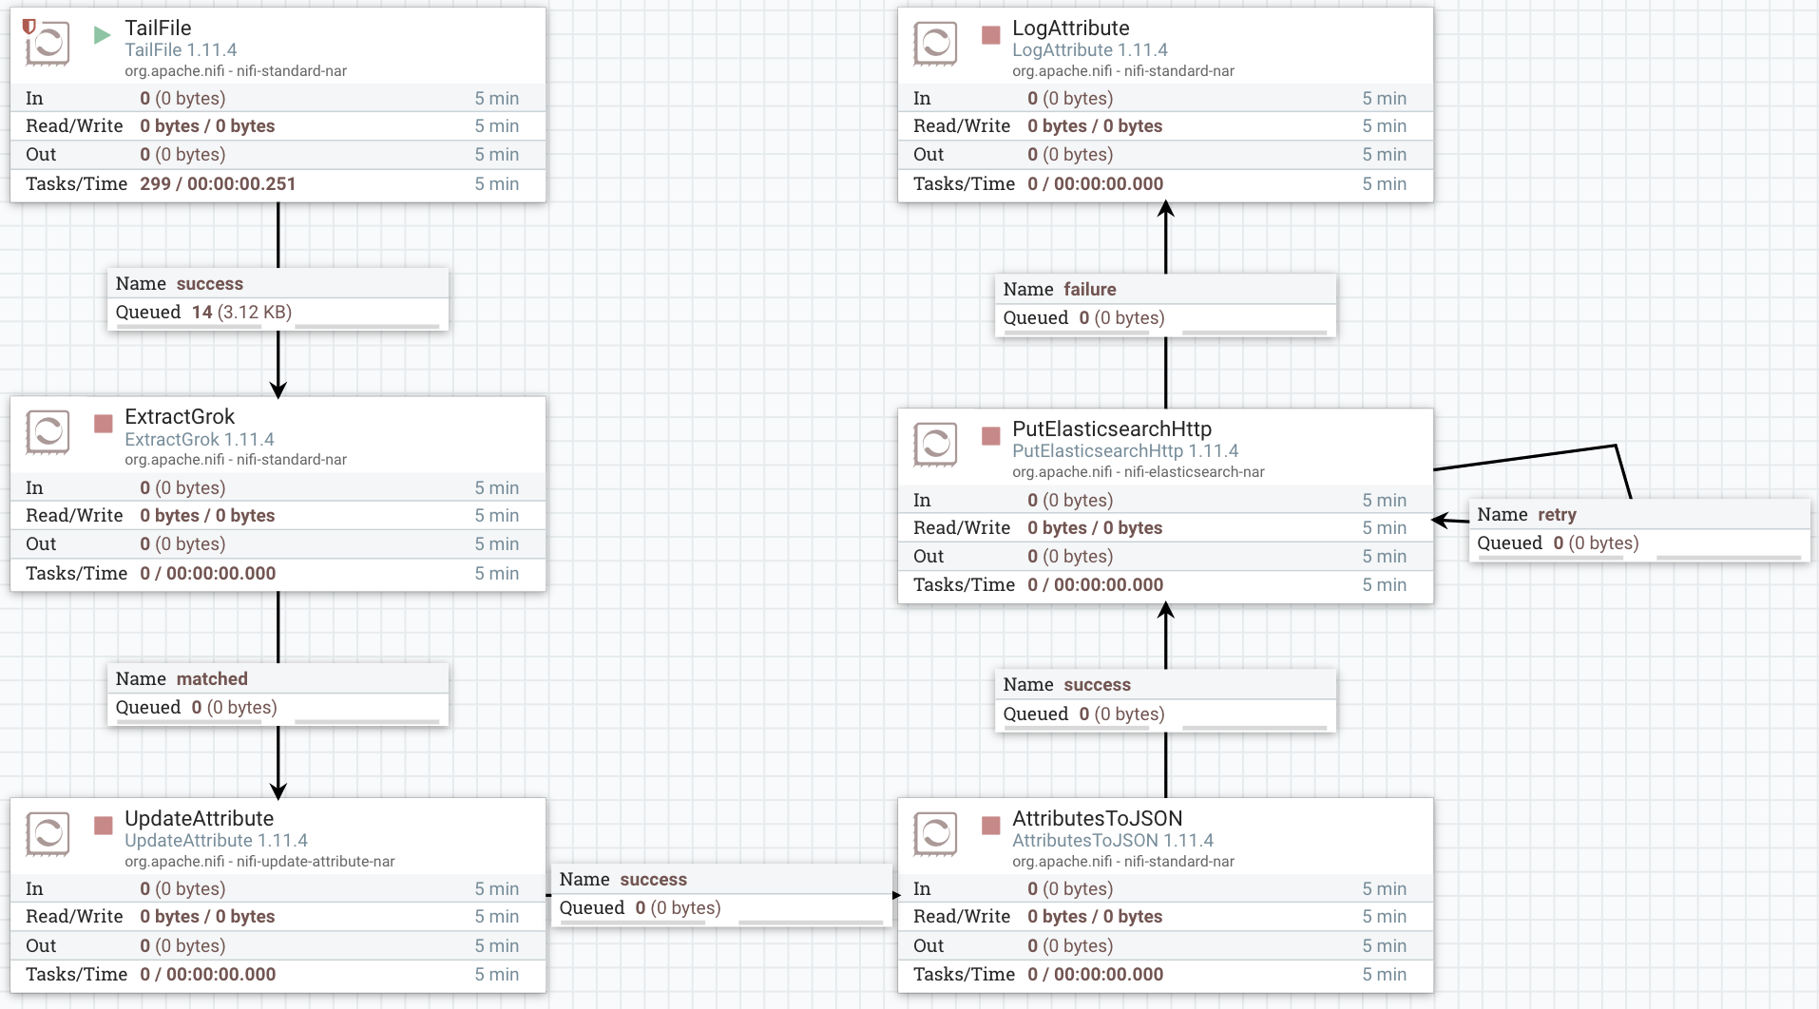Click the UpdateAttribute processor icon

pos(48,834)
